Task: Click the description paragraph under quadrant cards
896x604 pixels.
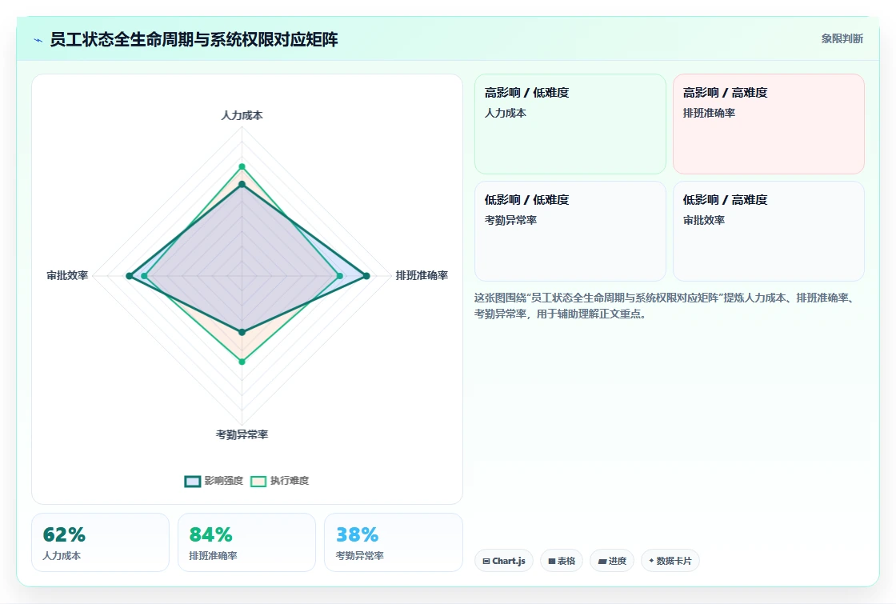Action: coord(666,306)
